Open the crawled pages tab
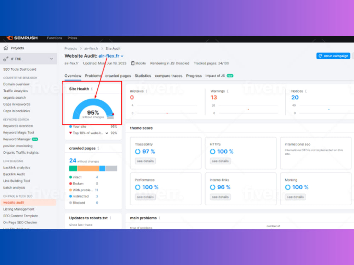Screen dimensions: 354x265 tap(118, 76)
